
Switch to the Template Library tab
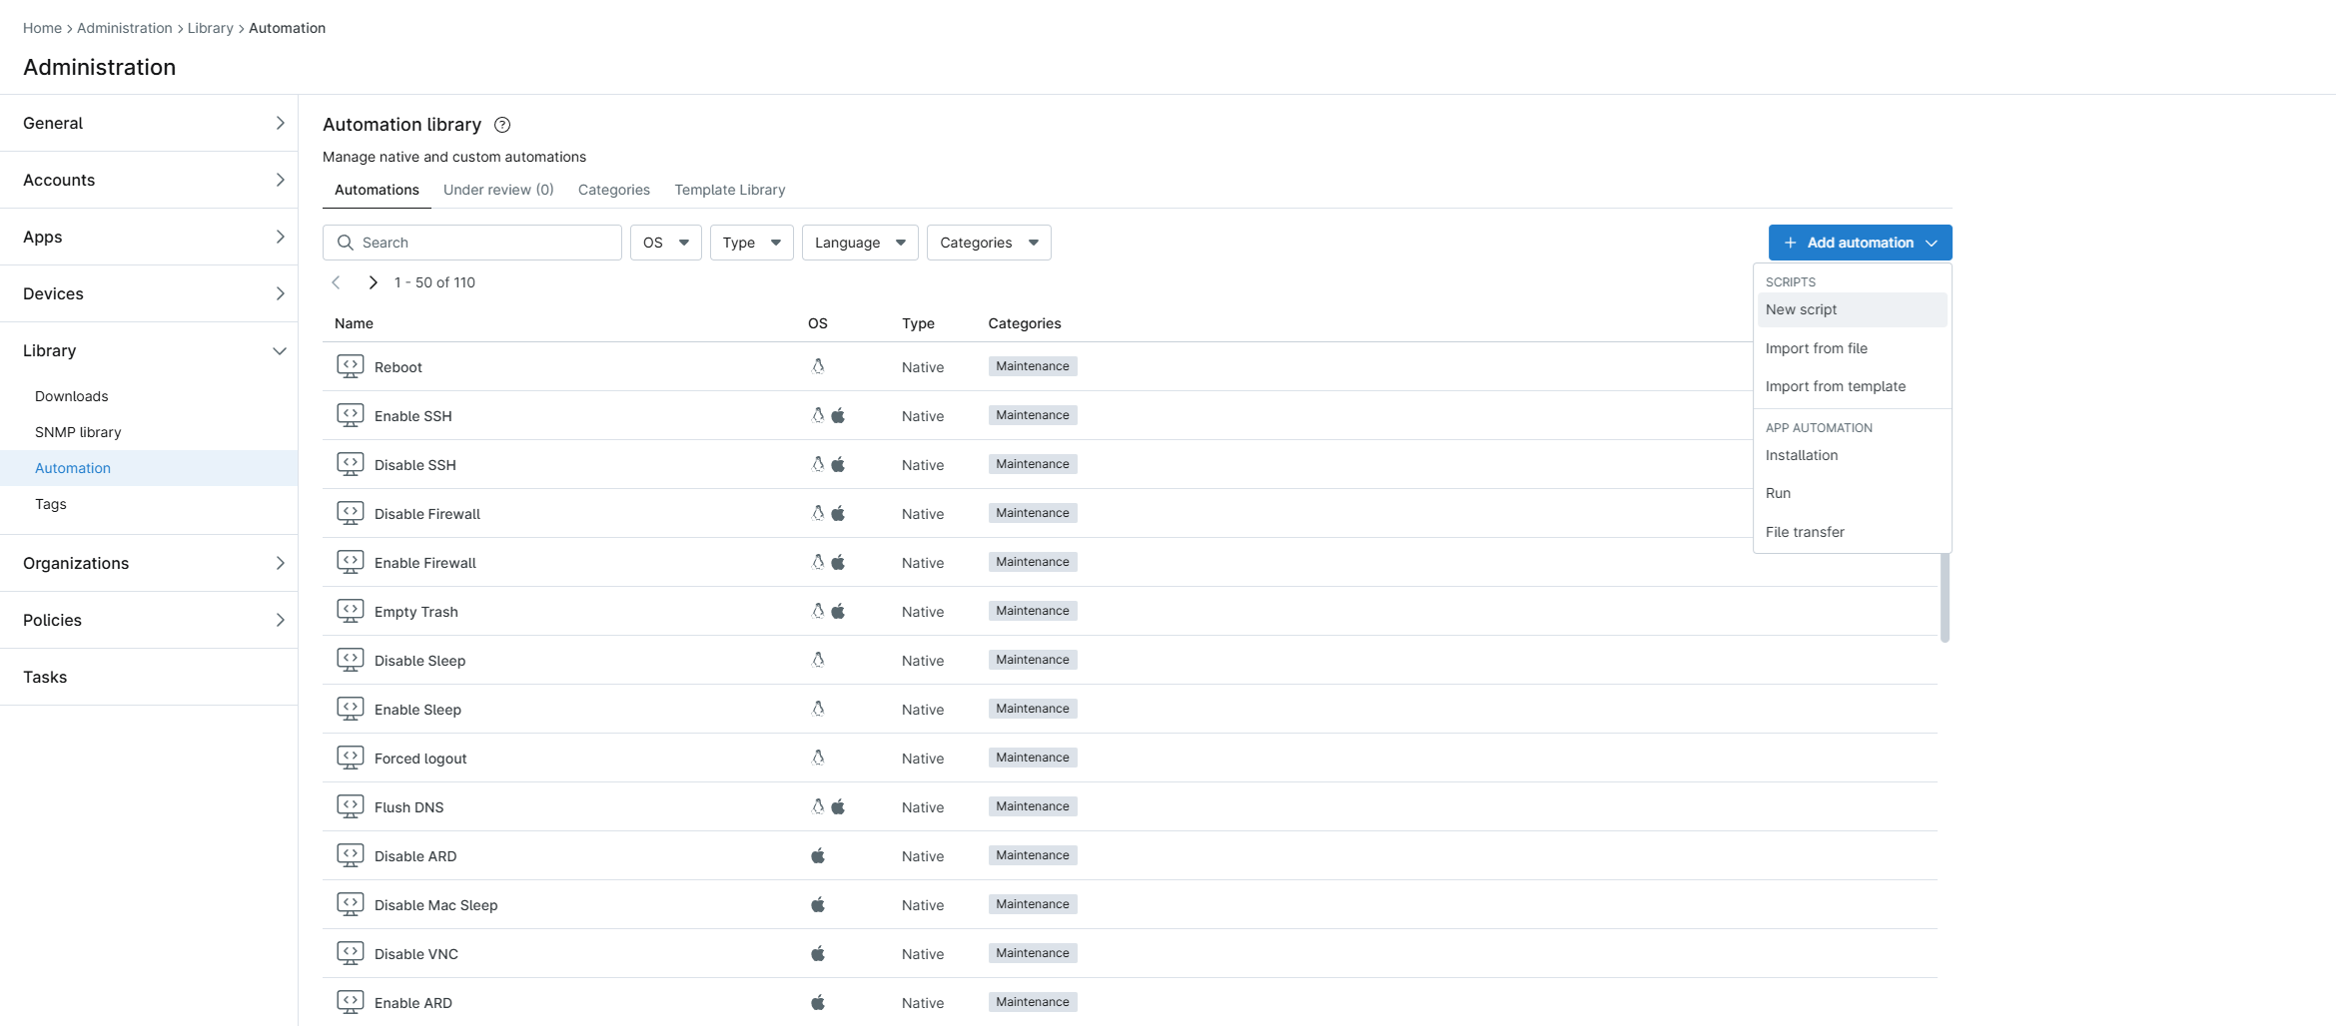[x=730, y=190]
